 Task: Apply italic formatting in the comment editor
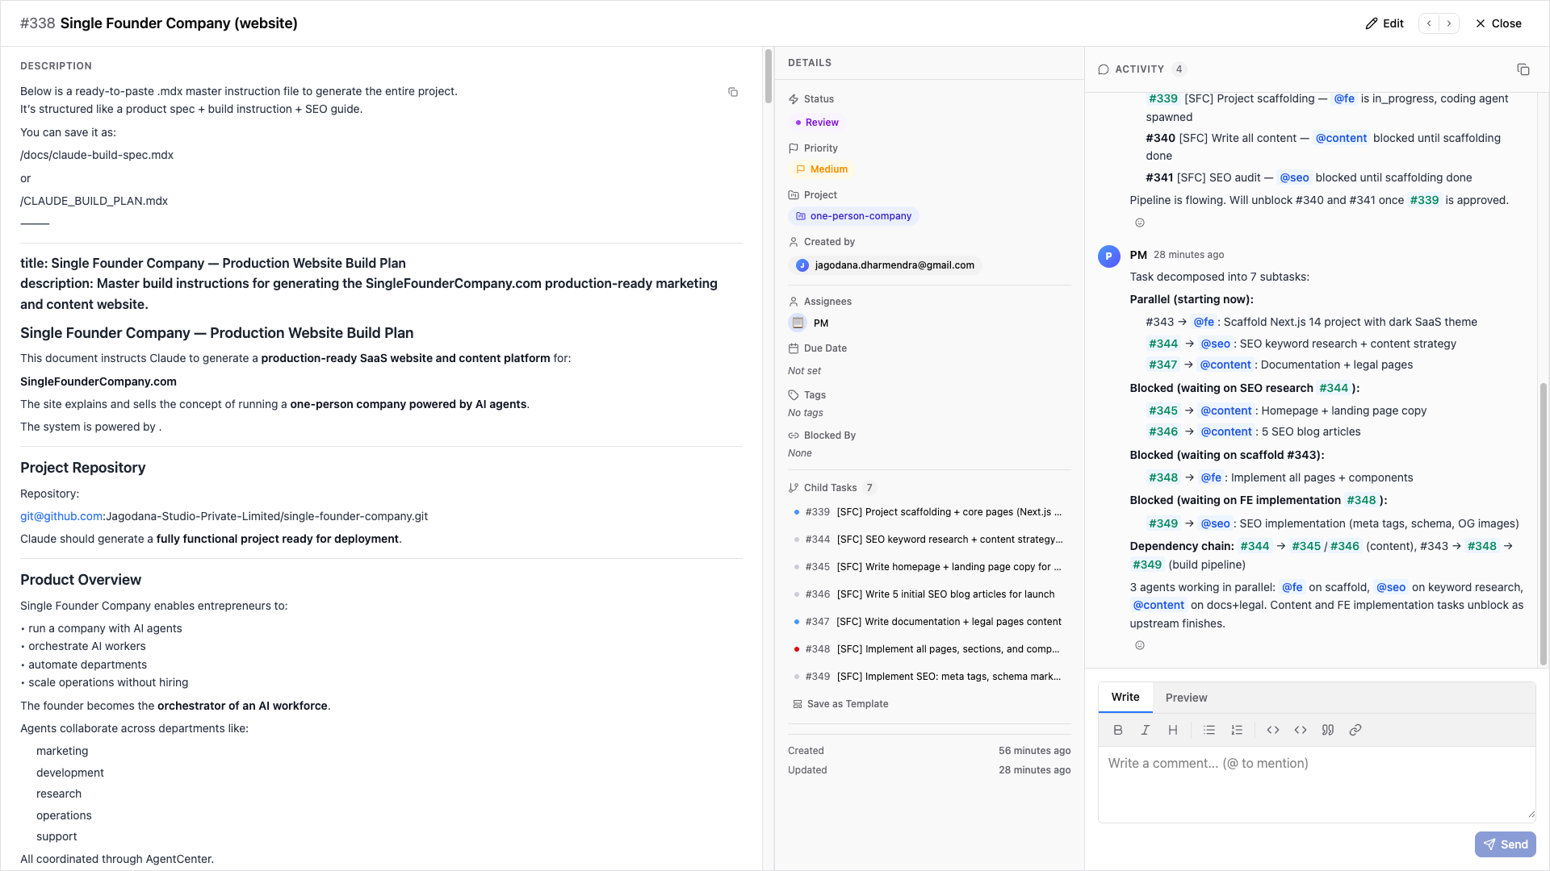coord(1145,730)
